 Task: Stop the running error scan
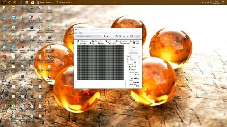pos(134,47)
